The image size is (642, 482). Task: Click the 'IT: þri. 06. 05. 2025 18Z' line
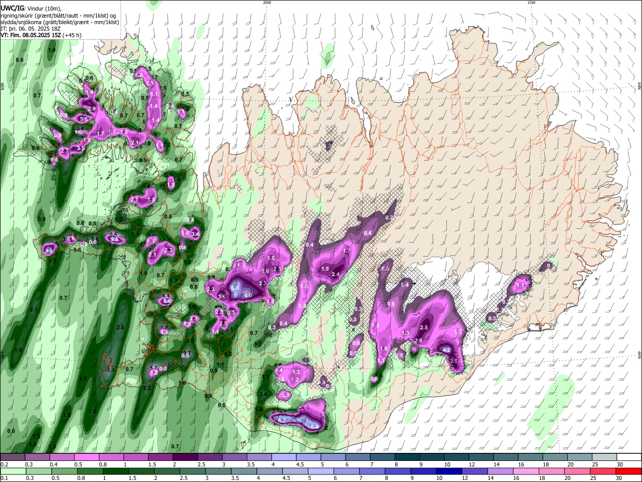coord(31,29)
